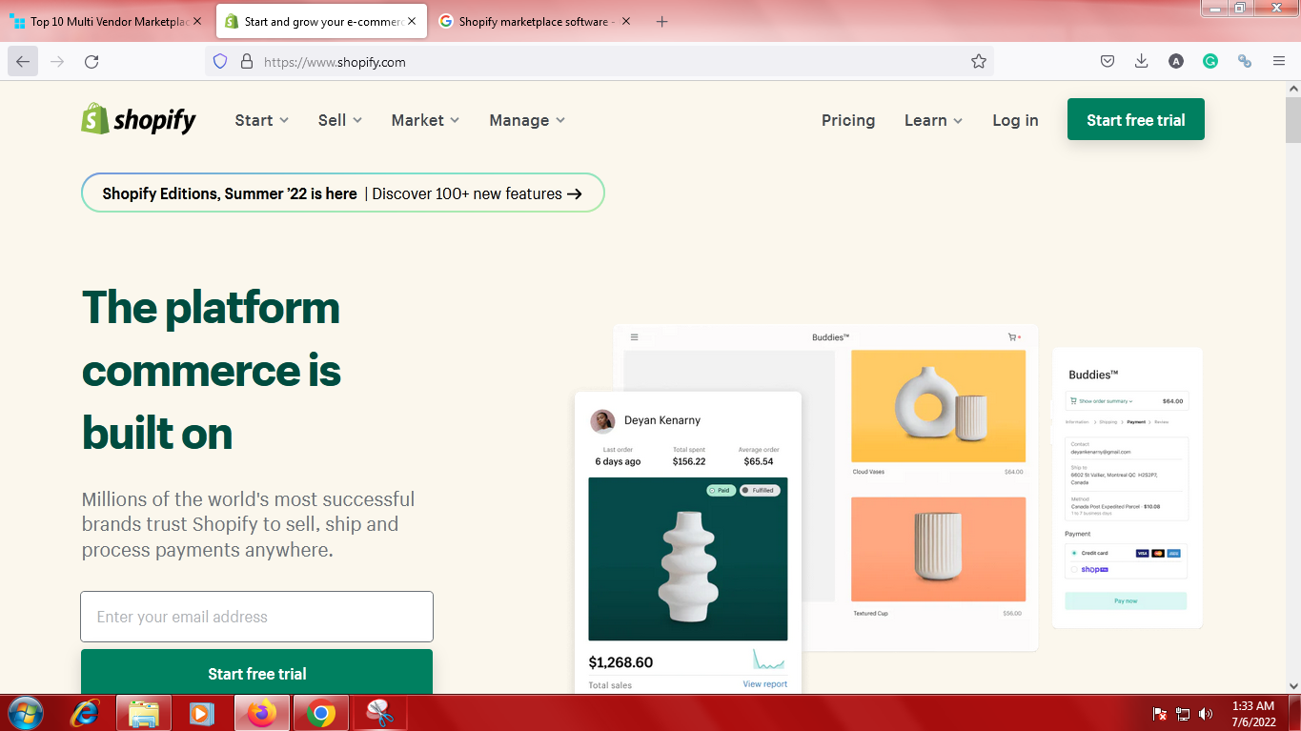Screen dimensions: 1301x731
Task: Click the page scrollbar up arrow
Action: click(x=1292, y=89)
